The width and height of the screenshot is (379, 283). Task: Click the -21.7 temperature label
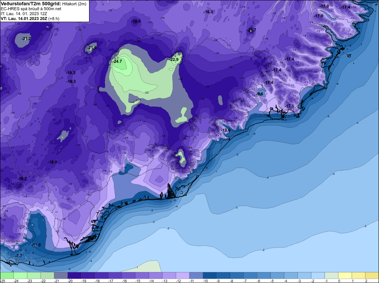tap(252, 30)
